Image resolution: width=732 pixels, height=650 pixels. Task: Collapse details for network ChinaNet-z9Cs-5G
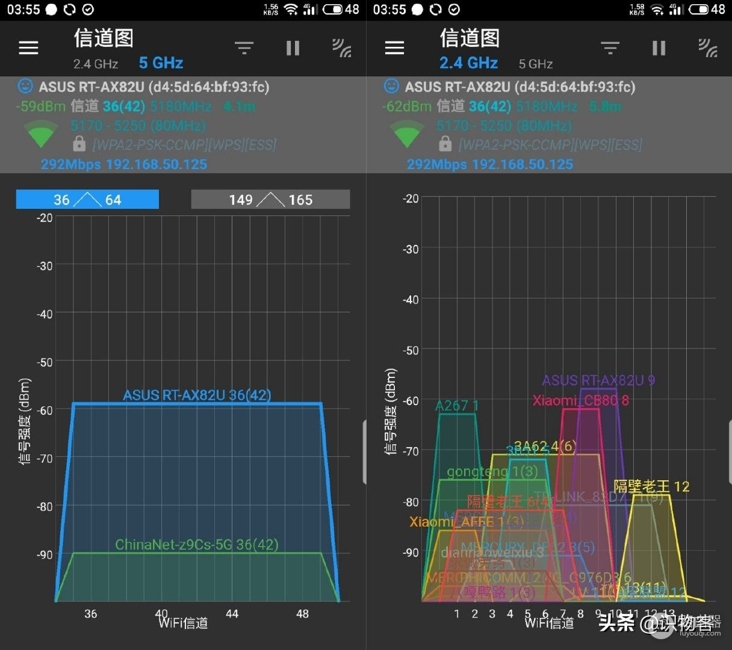197,544
